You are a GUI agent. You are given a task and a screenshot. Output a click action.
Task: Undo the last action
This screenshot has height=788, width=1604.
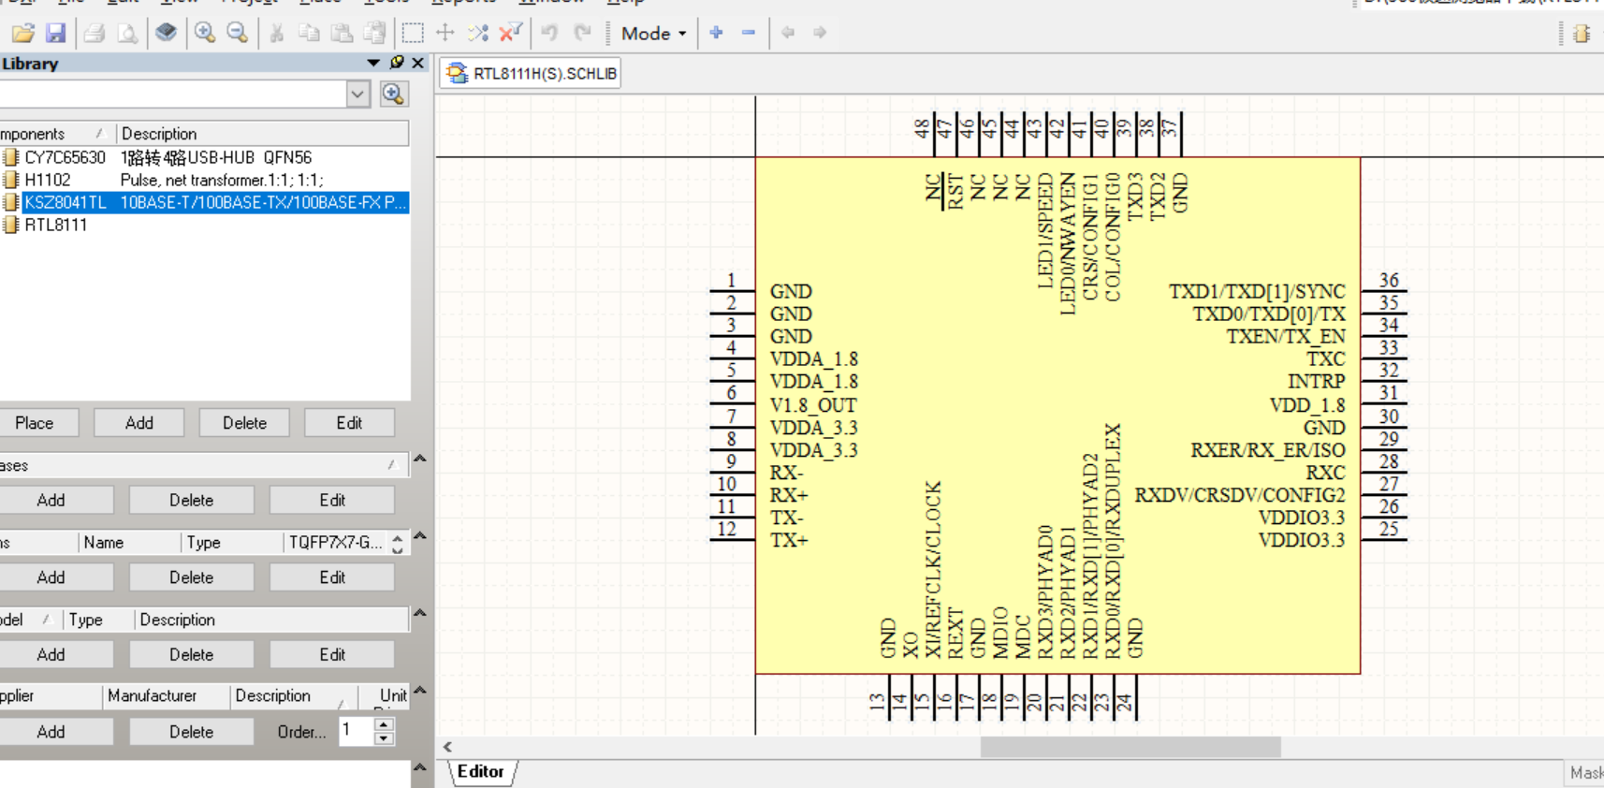tap(549, 34)
